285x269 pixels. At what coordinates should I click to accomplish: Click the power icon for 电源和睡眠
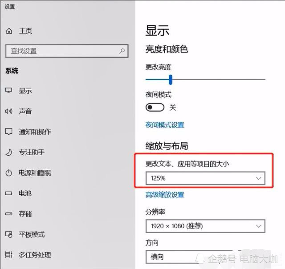click(x=8, y=173)
